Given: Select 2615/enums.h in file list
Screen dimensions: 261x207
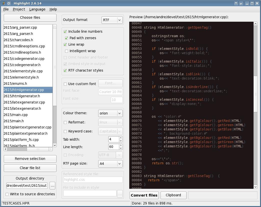Looking at the screenshot, I should click(x=28, y=84).
